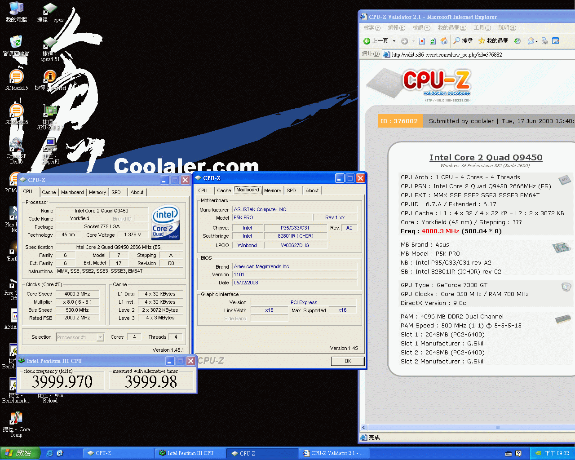The image size is (575, 460).
Task: Open 3DMark06 desktop shortcut
Action: click(16, 115)
